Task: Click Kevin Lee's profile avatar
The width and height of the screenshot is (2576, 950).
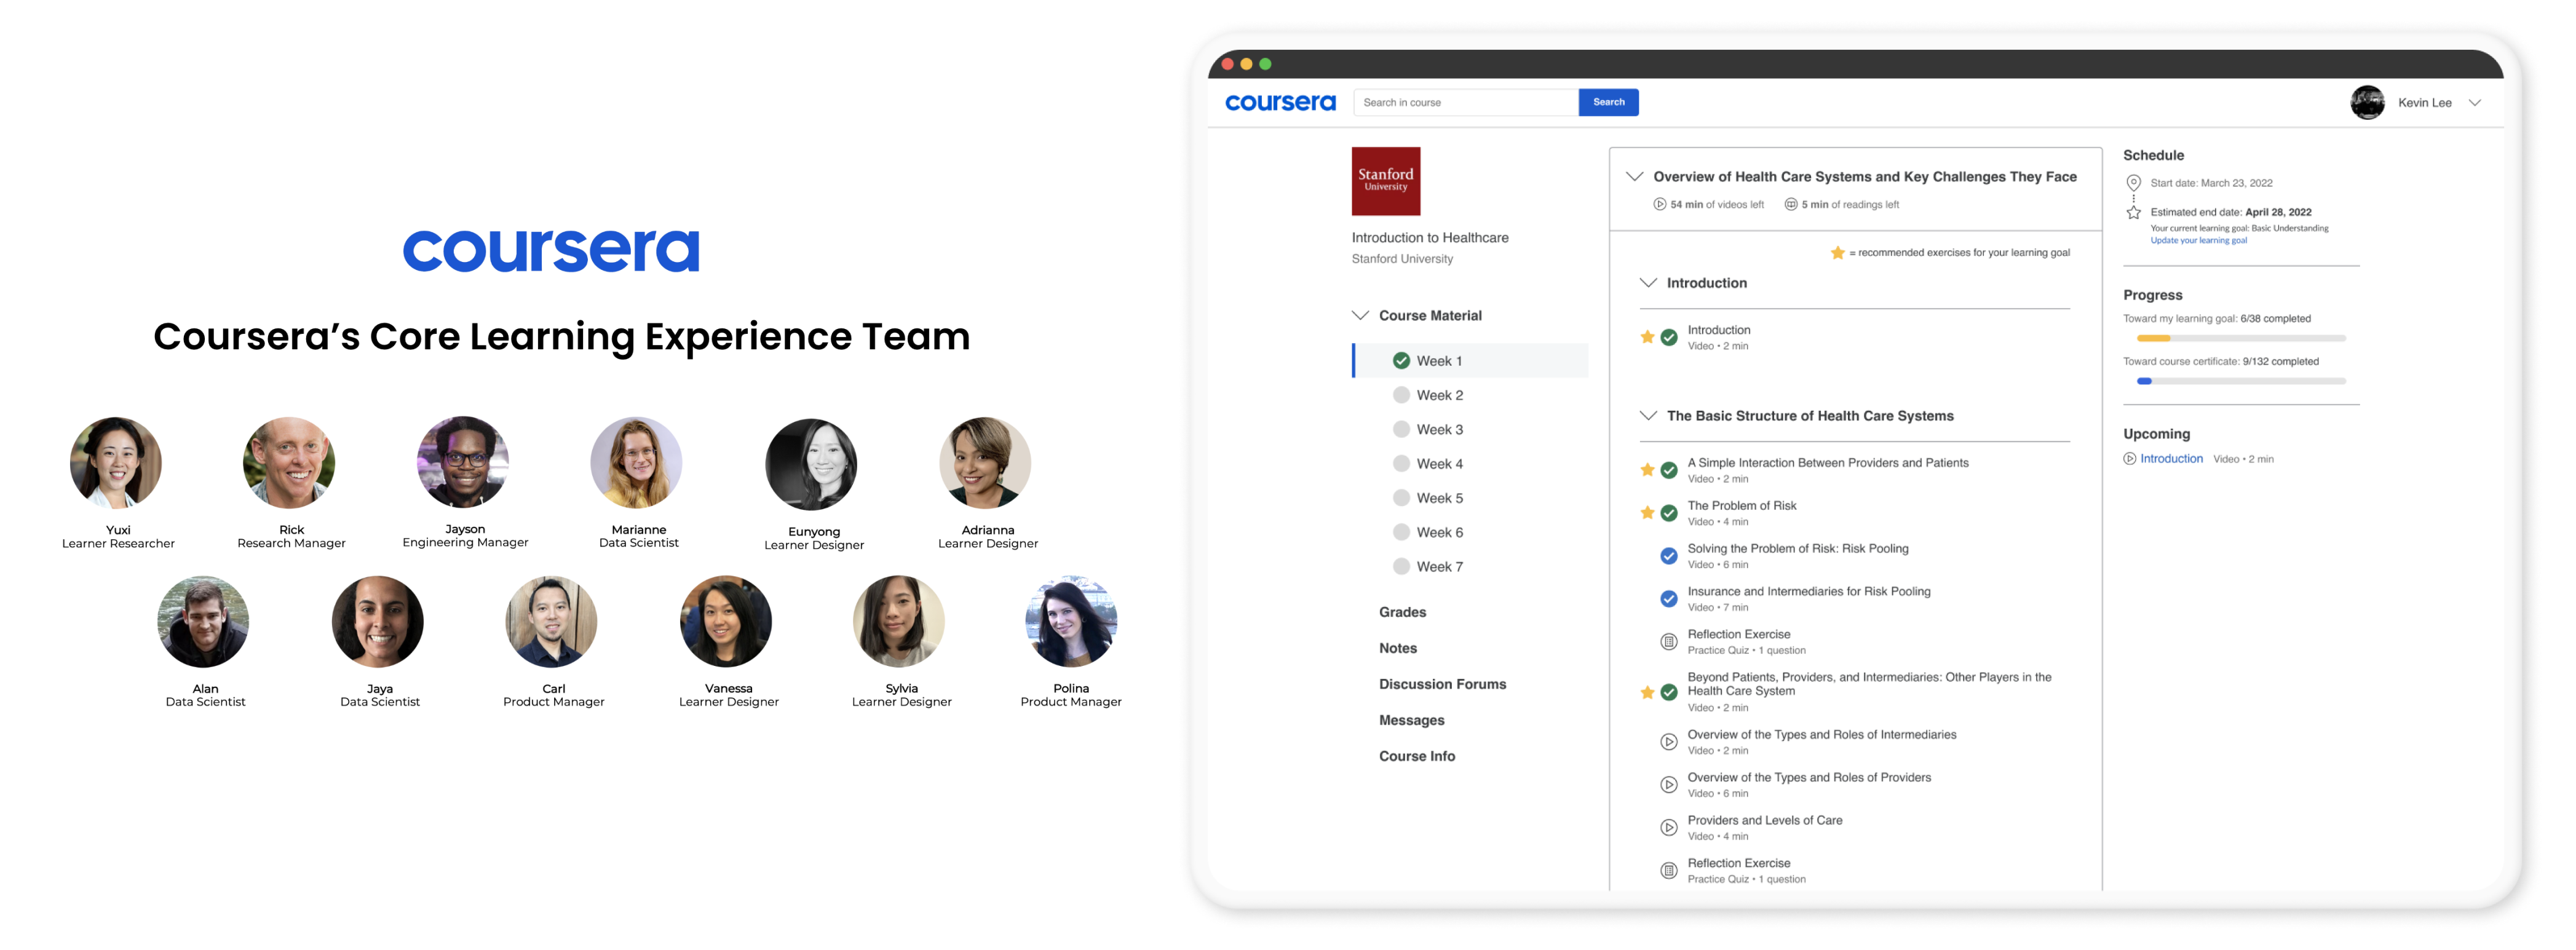Action: tap(2367, 102)
